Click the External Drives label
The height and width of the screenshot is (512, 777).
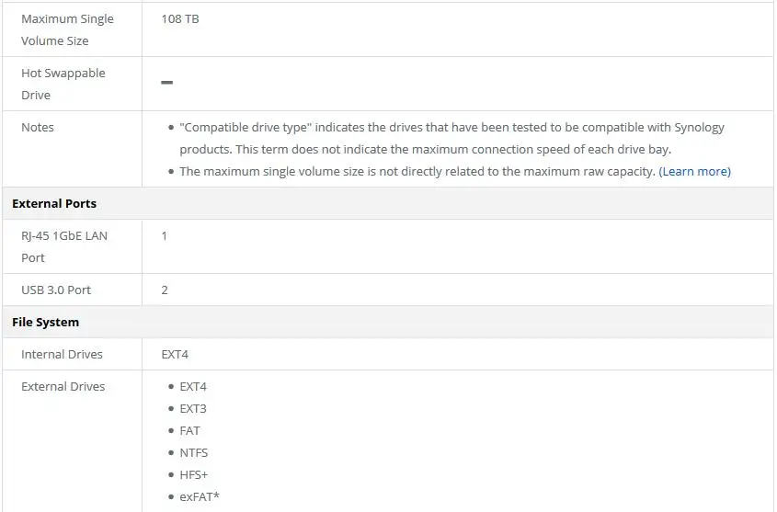click(63, 386)
